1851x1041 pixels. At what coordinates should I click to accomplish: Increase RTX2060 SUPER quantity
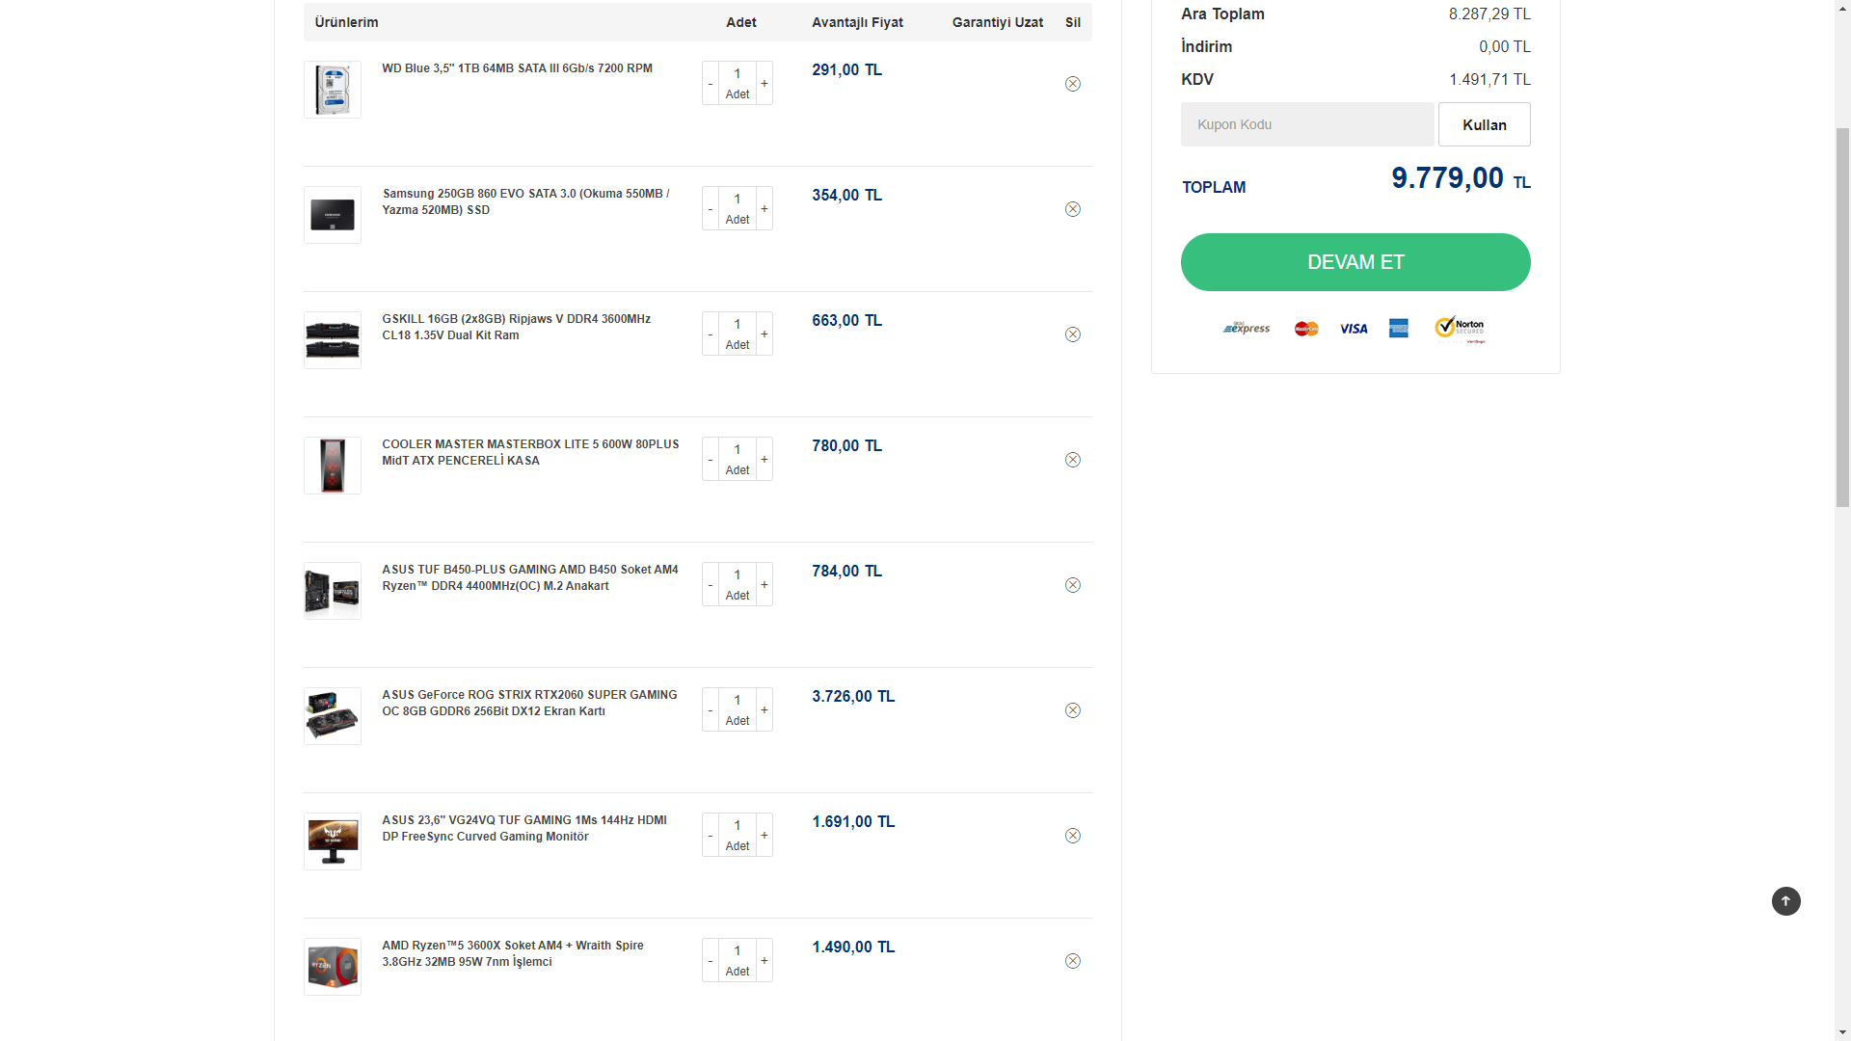[x=765, y=710]
